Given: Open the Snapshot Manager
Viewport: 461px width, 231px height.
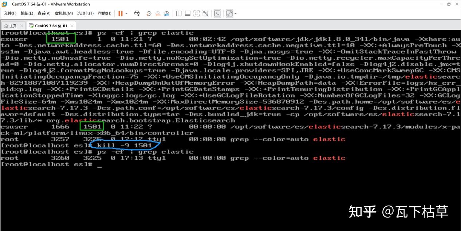Looking at the screenshot, I should pyautogui.click(x=166, y=13).
